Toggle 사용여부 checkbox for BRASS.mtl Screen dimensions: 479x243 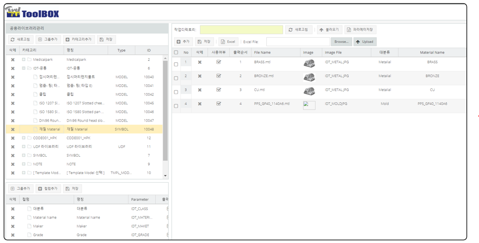pyautogui.click(x=219, y=62)
